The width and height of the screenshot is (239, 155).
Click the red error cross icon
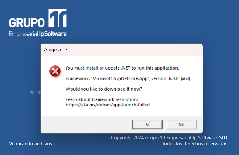click(55, 71)
